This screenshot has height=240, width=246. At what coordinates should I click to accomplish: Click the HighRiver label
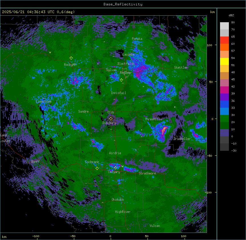tap(123, 212)
